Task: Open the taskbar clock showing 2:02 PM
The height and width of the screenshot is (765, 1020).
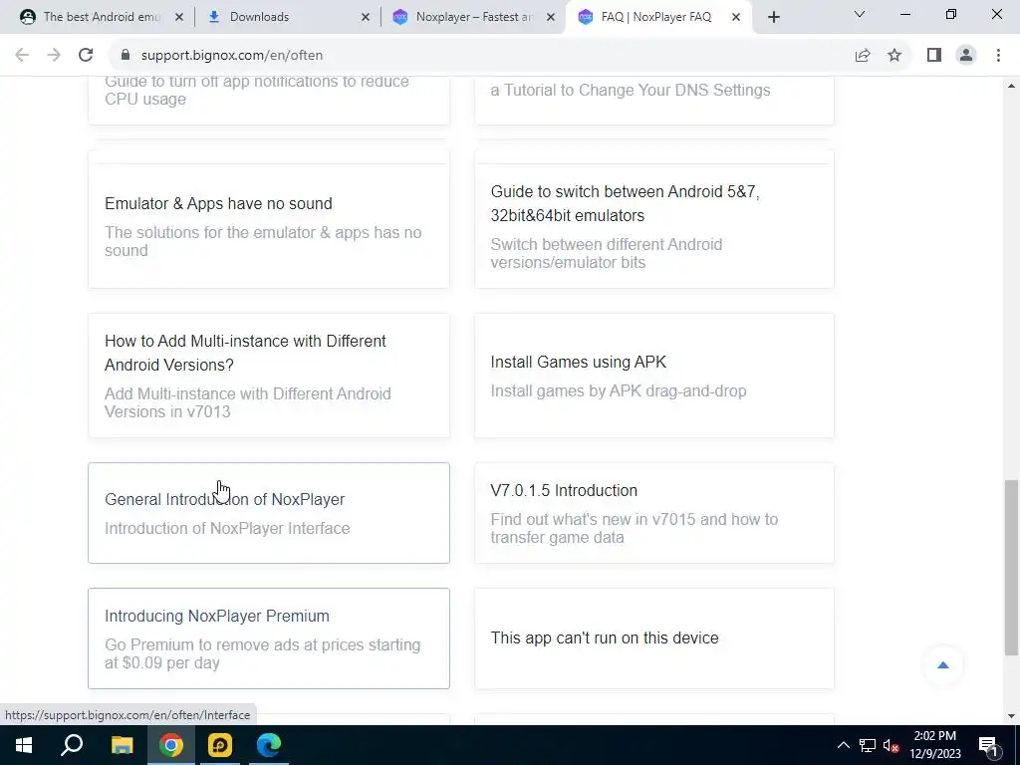Action: pyautogui.click(x=934, y=745)
